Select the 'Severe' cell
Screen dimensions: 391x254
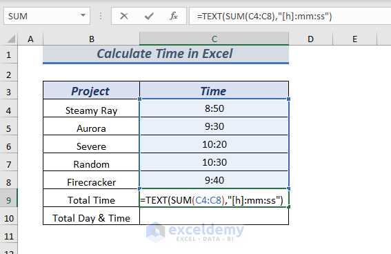(91, 144)
